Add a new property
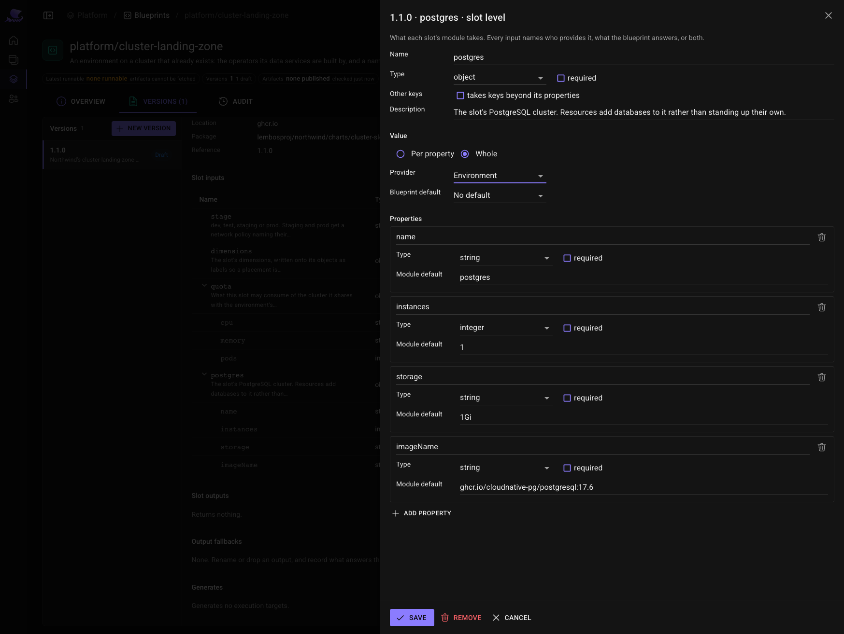The image size is (844, 634). pyautogui.click(x=421, y=513)
